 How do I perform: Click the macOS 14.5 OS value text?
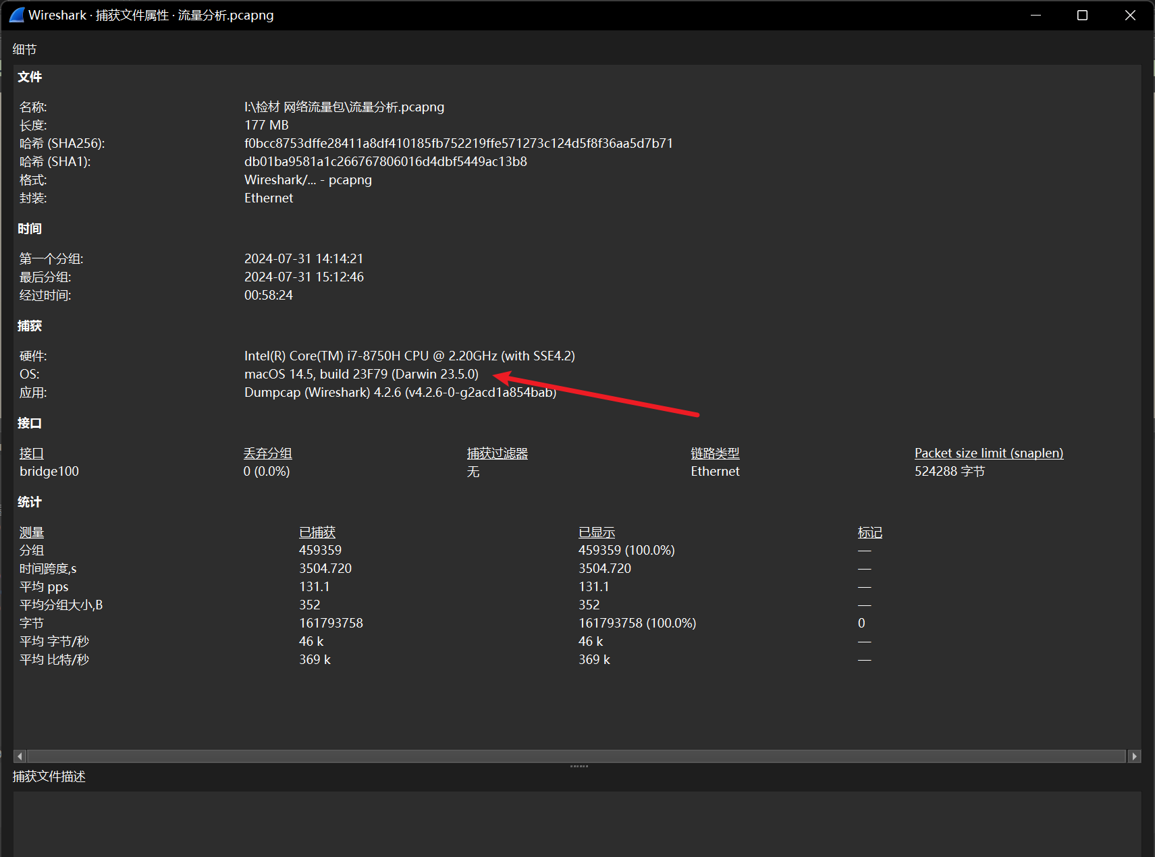(x=361, y=375)
